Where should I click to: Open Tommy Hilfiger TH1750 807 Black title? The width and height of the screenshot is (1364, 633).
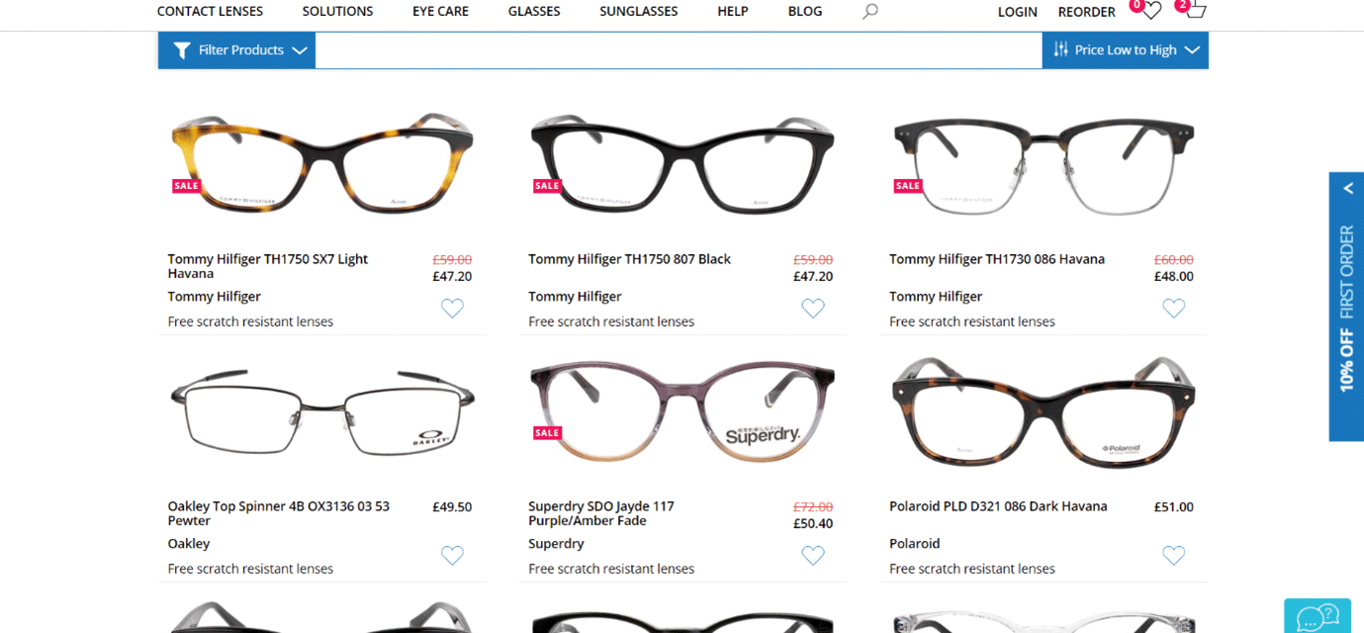click(x=629, y=259)
